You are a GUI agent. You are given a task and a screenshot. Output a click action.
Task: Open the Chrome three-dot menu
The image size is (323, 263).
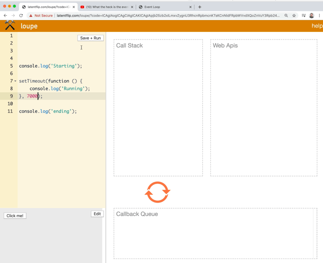tap(319, 16)
